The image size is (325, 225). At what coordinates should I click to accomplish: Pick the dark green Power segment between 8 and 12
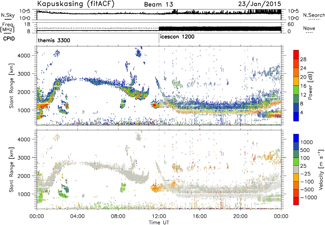pos(296,99)
